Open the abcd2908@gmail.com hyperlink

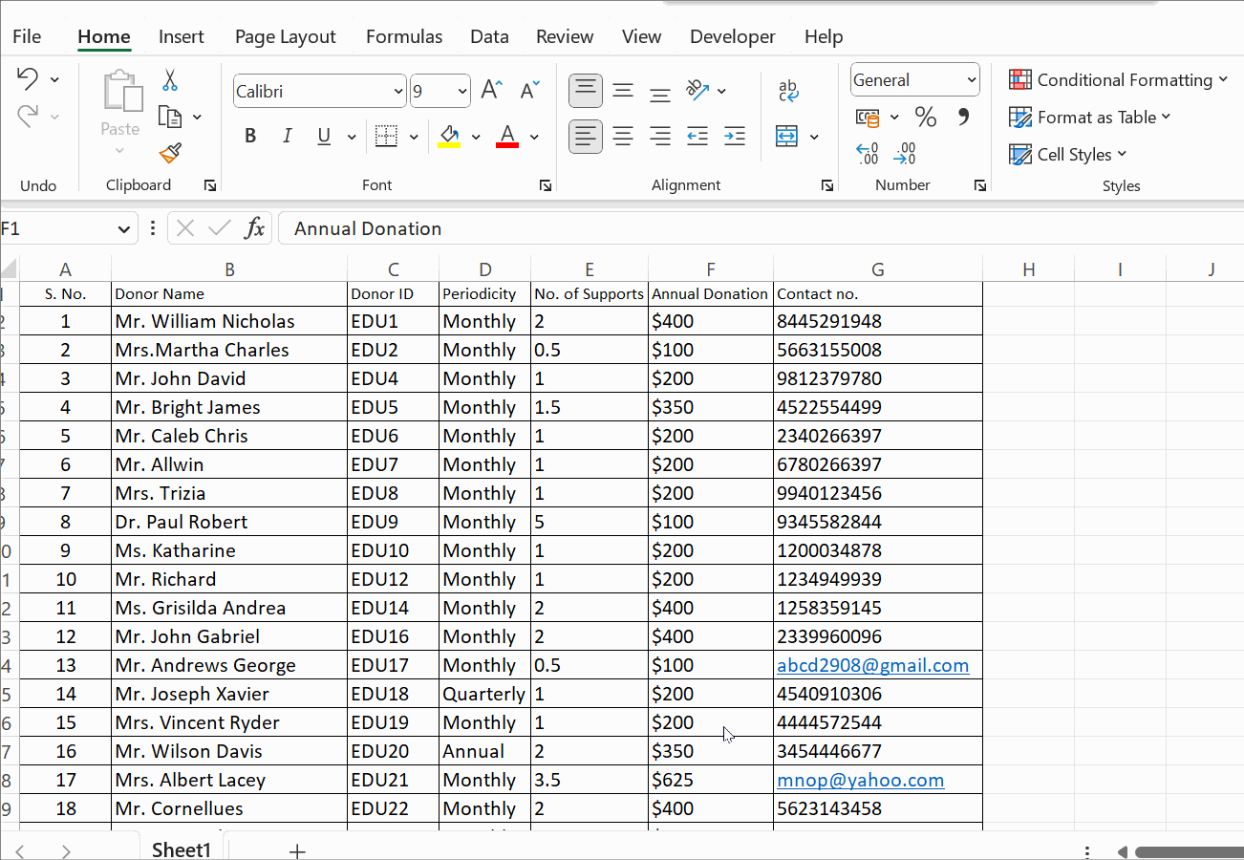point(872,664)
